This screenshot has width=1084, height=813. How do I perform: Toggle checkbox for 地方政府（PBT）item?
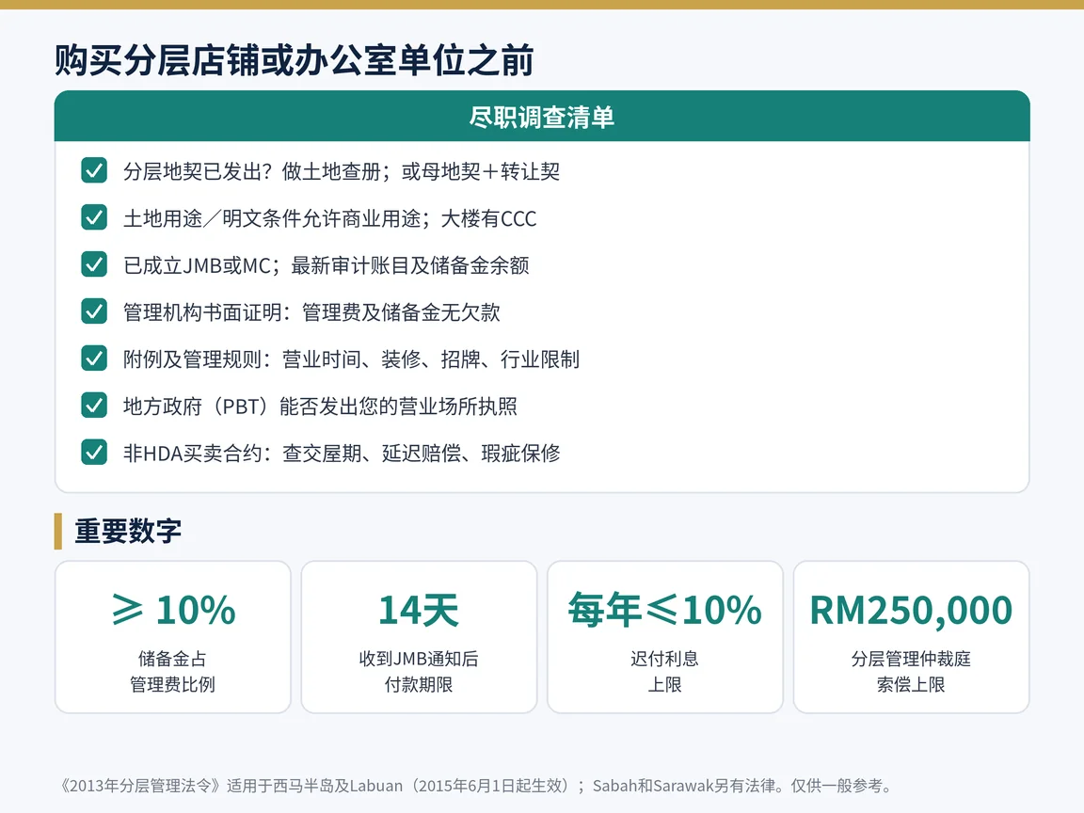[94, 406]
